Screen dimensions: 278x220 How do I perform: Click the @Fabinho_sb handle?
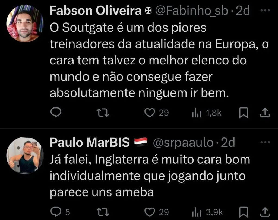[x=191, y=11]
